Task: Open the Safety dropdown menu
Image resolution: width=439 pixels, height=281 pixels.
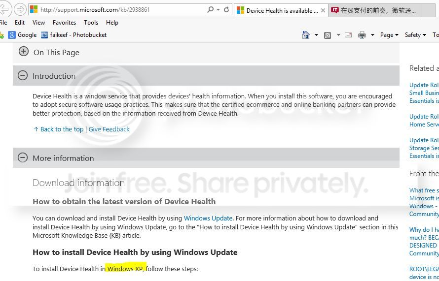Action: point(415,35)
